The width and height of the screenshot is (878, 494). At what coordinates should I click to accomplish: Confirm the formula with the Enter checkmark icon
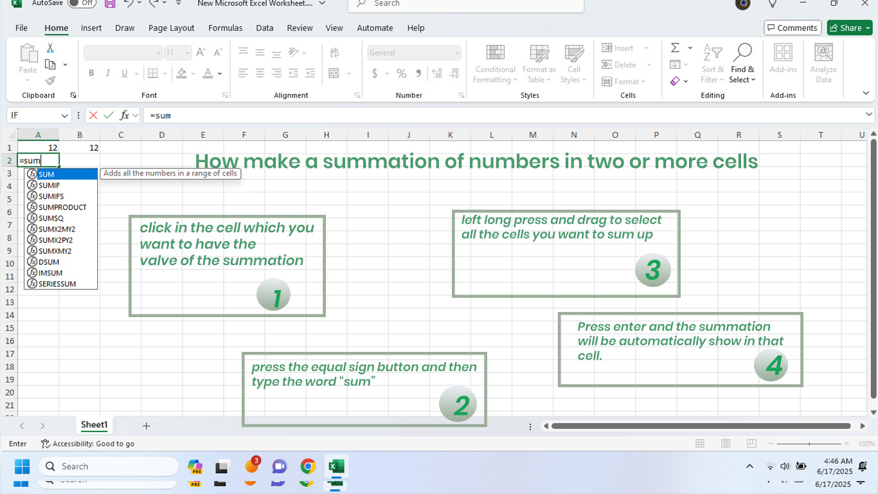(x=109, y=115)
